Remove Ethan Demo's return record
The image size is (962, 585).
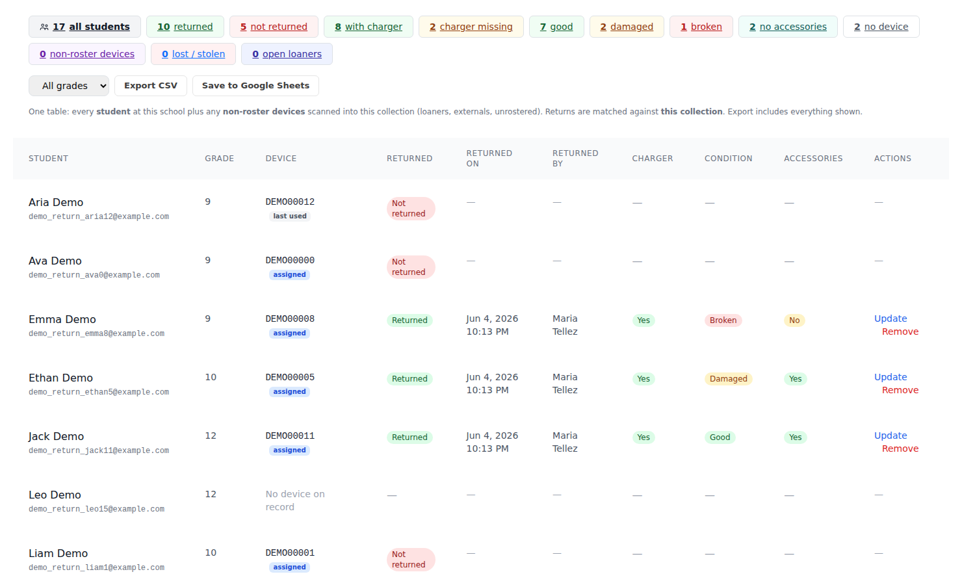(900, 390)
